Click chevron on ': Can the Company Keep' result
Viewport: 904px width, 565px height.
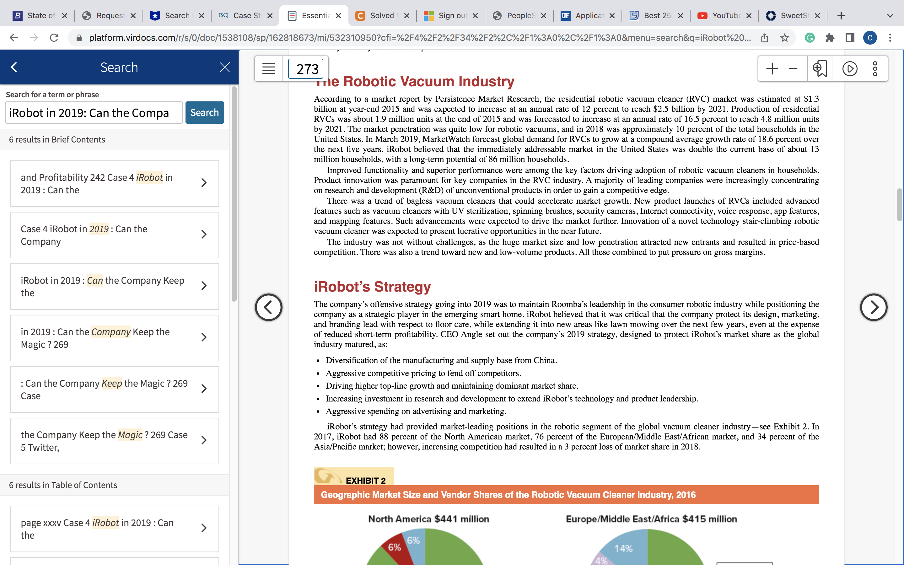click(x=204, y=389)
